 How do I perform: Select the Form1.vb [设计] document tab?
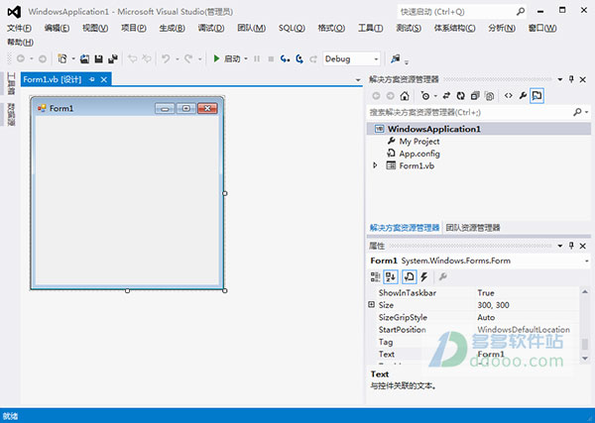click(x=52, y=79)
